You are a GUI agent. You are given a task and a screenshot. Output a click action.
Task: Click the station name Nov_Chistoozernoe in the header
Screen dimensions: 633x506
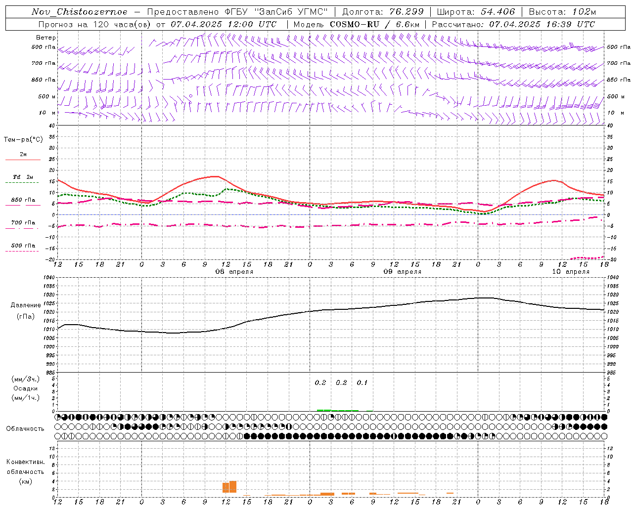point(79,12)
